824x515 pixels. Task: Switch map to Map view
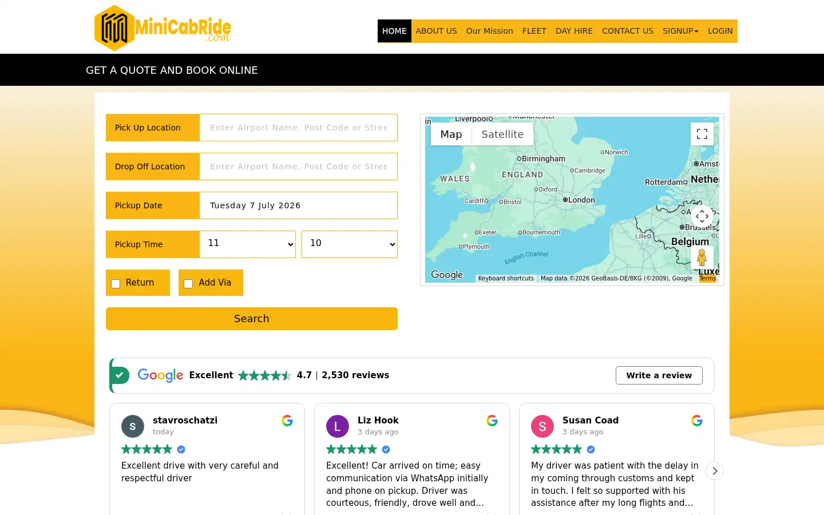(x=451, y=134)
